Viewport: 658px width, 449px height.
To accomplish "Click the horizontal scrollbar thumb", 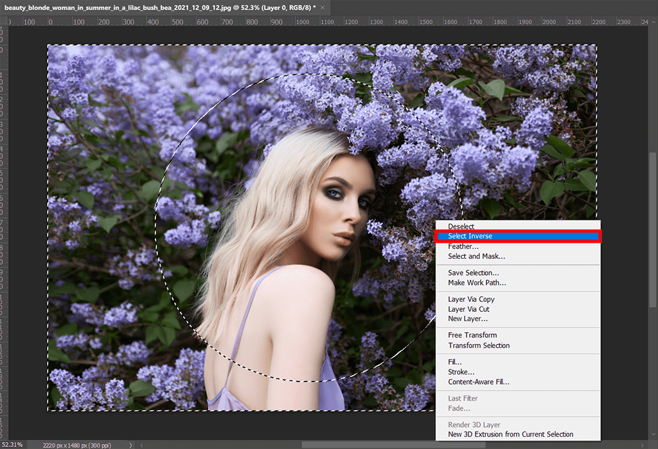I will [x=394, y=445].
